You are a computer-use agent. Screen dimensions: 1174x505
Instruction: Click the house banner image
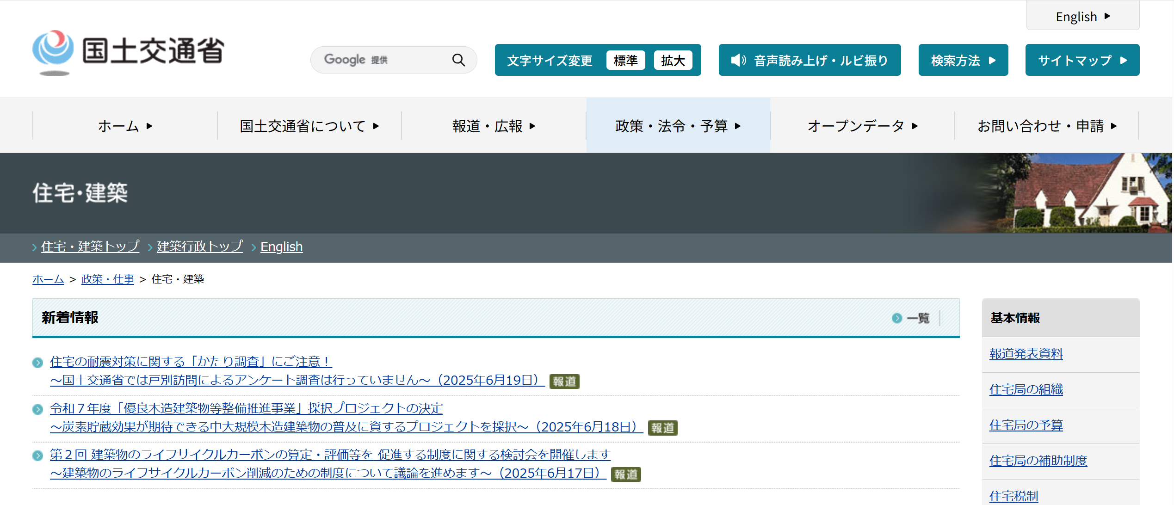[x=1087, y=193]
